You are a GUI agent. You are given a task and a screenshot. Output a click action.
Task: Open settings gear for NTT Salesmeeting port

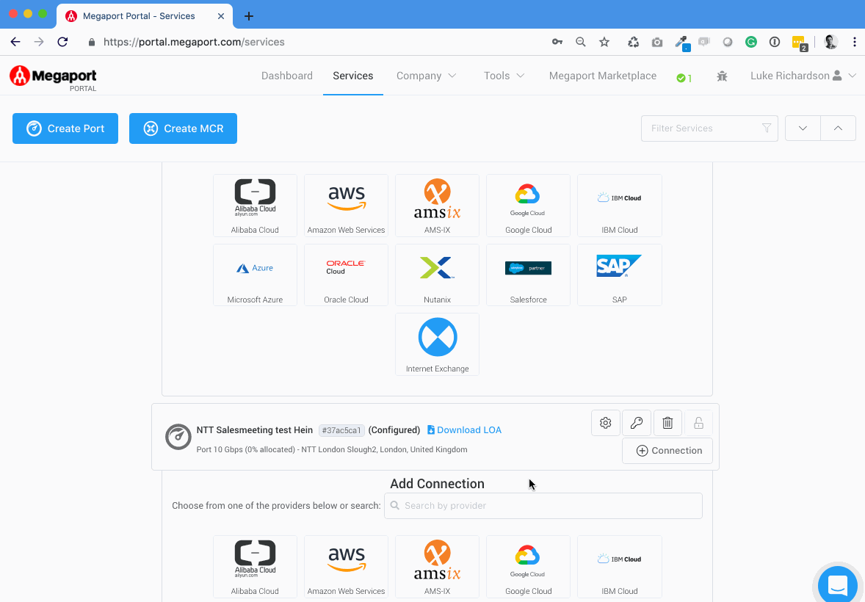click(x=606, y=423)
